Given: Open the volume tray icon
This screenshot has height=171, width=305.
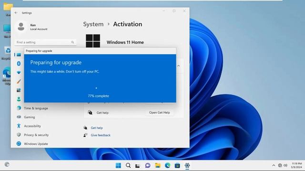Looking at the screenshot, I should 285,165.
